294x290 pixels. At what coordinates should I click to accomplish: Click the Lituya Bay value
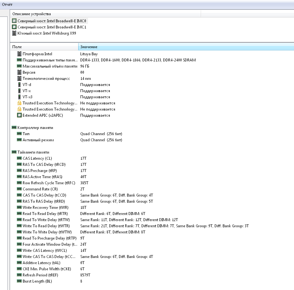point(89,54)
